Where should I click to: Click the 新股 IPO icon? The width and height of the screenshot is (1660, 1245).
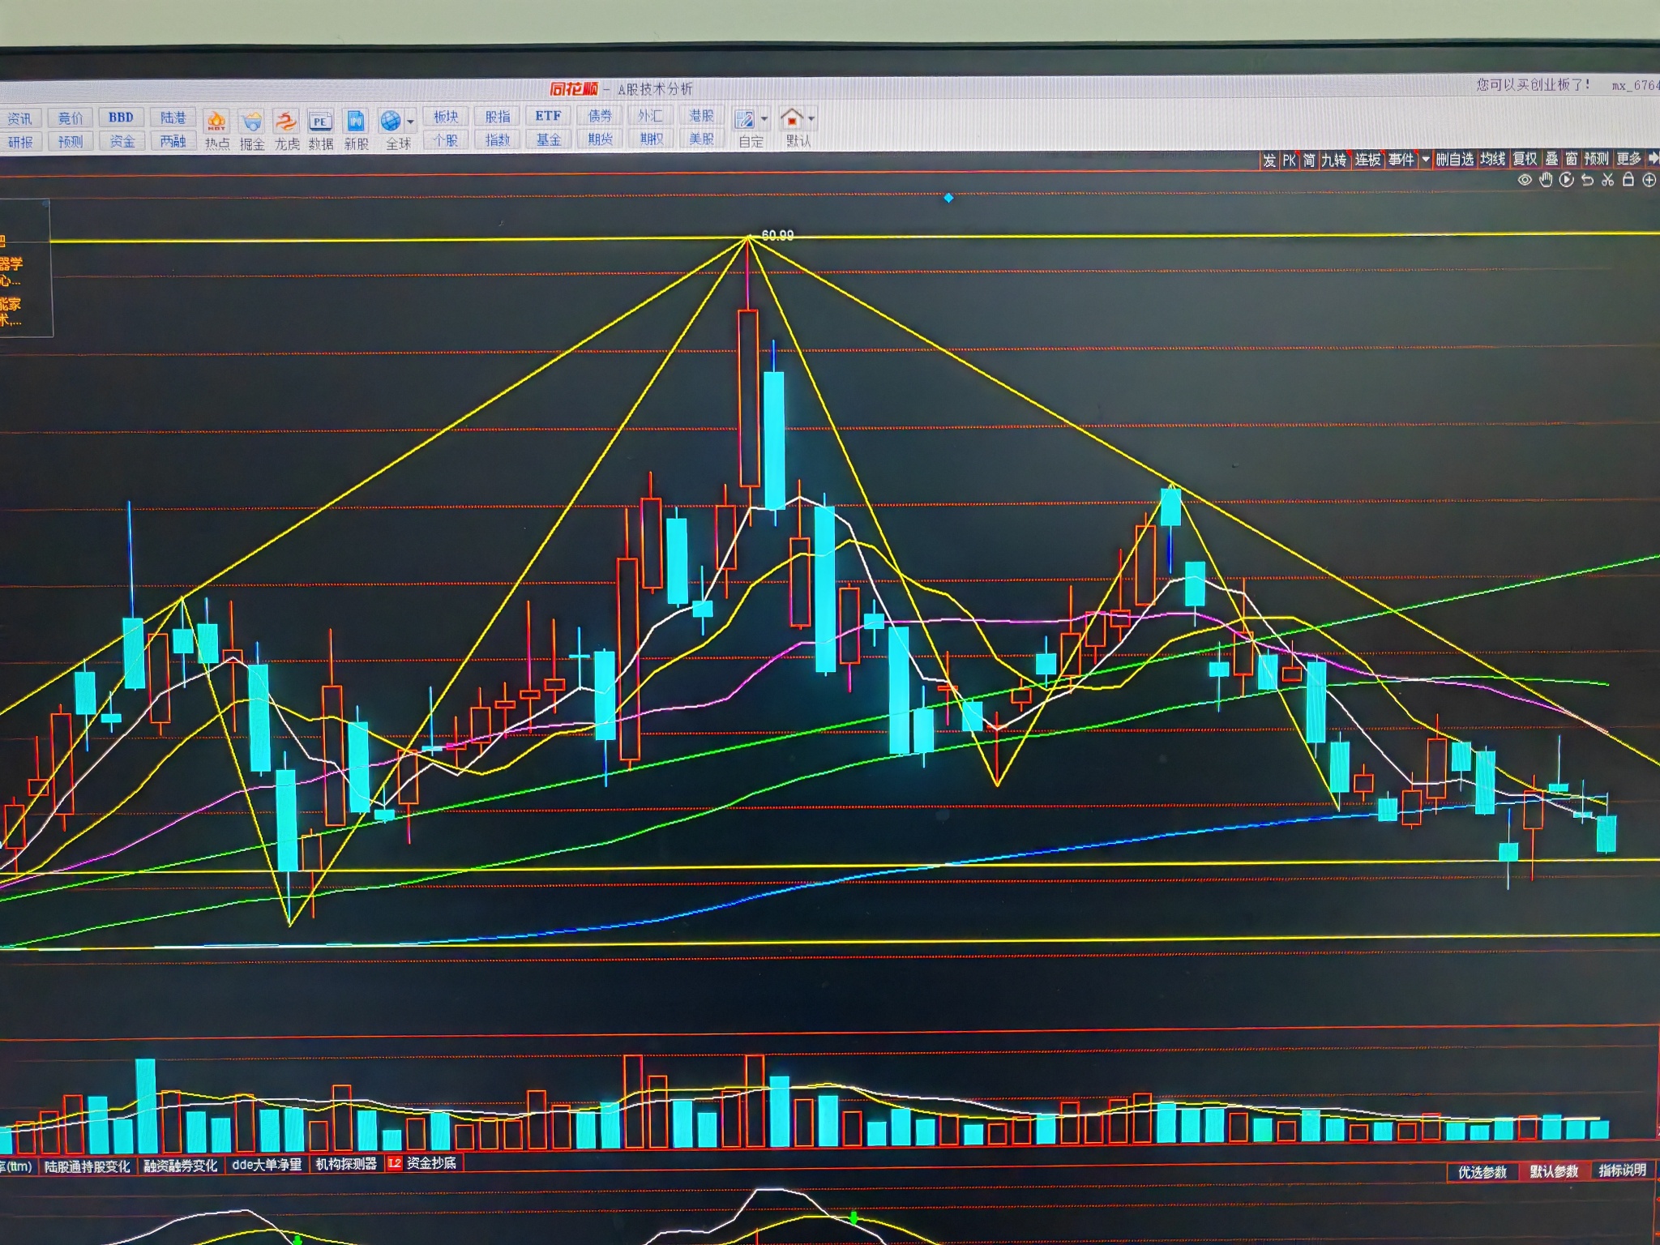pyautogui.click(x=356, y=122)
